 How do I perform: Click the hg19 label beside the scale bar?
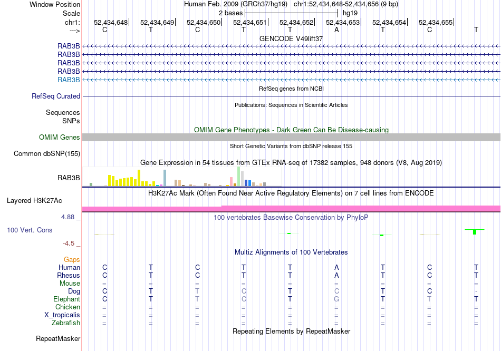[350, 13]
